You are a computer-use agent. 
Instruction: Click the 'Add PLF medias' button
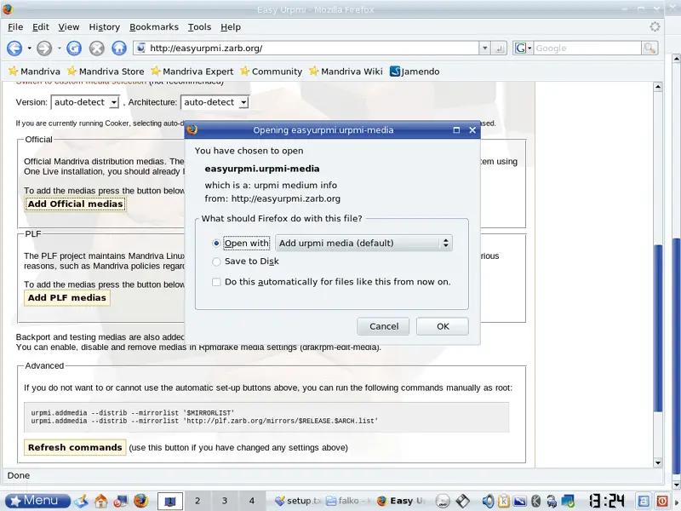[x=67, y=297]
